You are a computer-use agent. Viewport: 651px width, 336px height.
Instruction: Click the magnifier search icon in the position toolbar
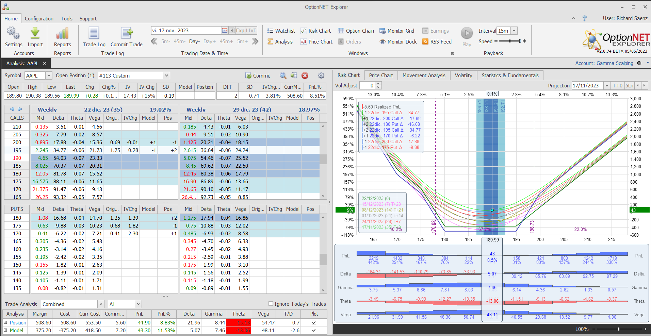coord(283,75)
